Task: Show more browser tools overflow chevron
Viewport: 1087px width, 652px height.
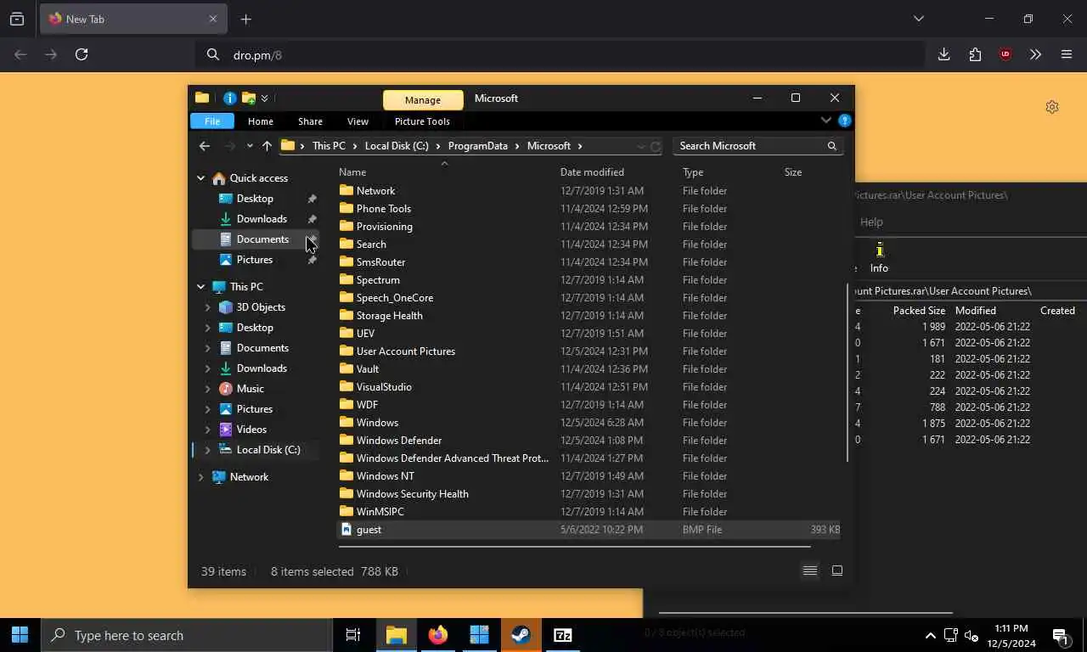Action: pyautogui.click(x=1035, y=54)
